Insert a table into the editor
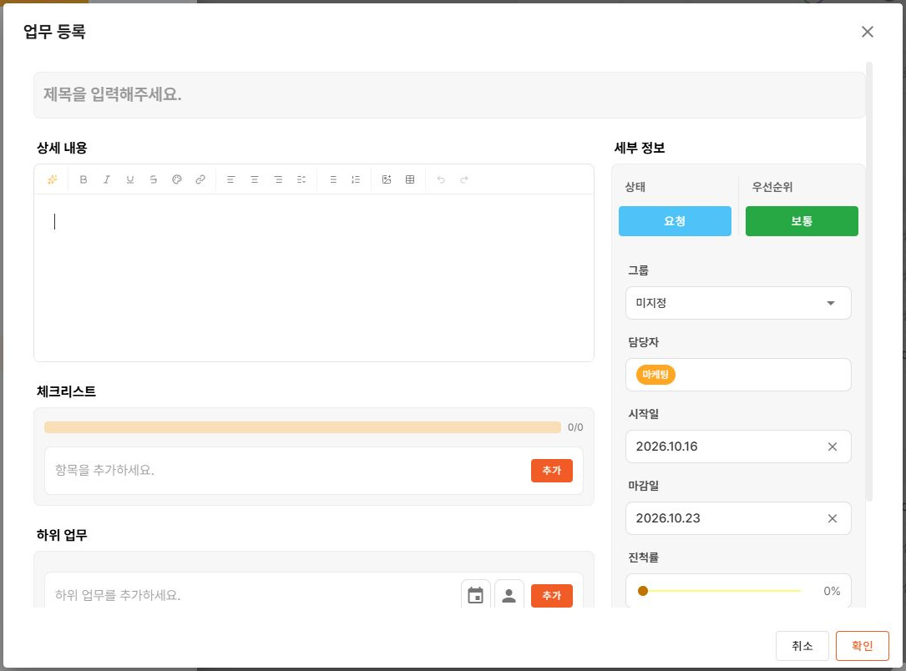 (x=410, y=179)
